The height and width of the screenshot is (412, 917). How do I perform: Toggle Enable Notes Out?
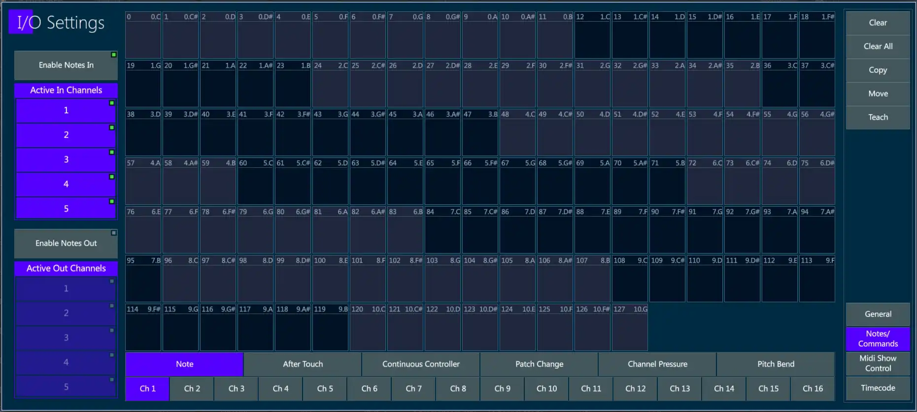click(x=66, y=244)
